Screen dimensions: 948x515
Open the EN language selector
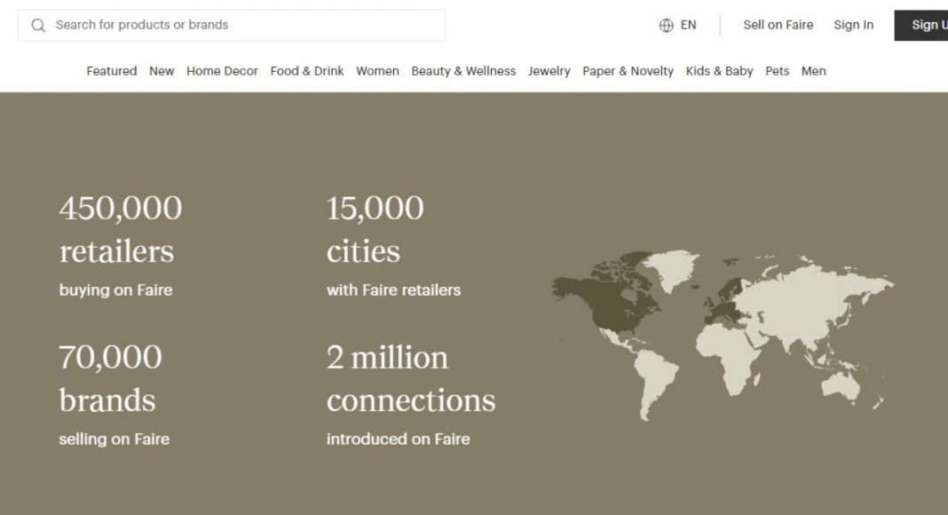point(678,26)
